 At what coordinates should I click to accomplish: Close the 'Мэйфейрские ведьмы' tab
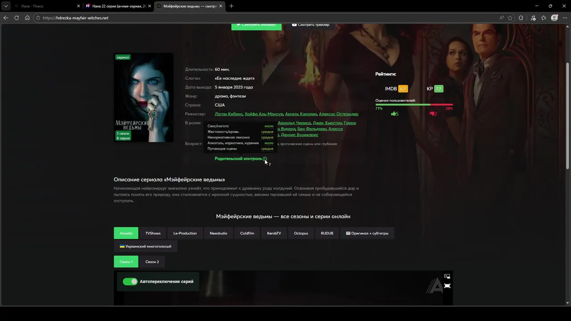pyautogui.click(x=220, y=6)
